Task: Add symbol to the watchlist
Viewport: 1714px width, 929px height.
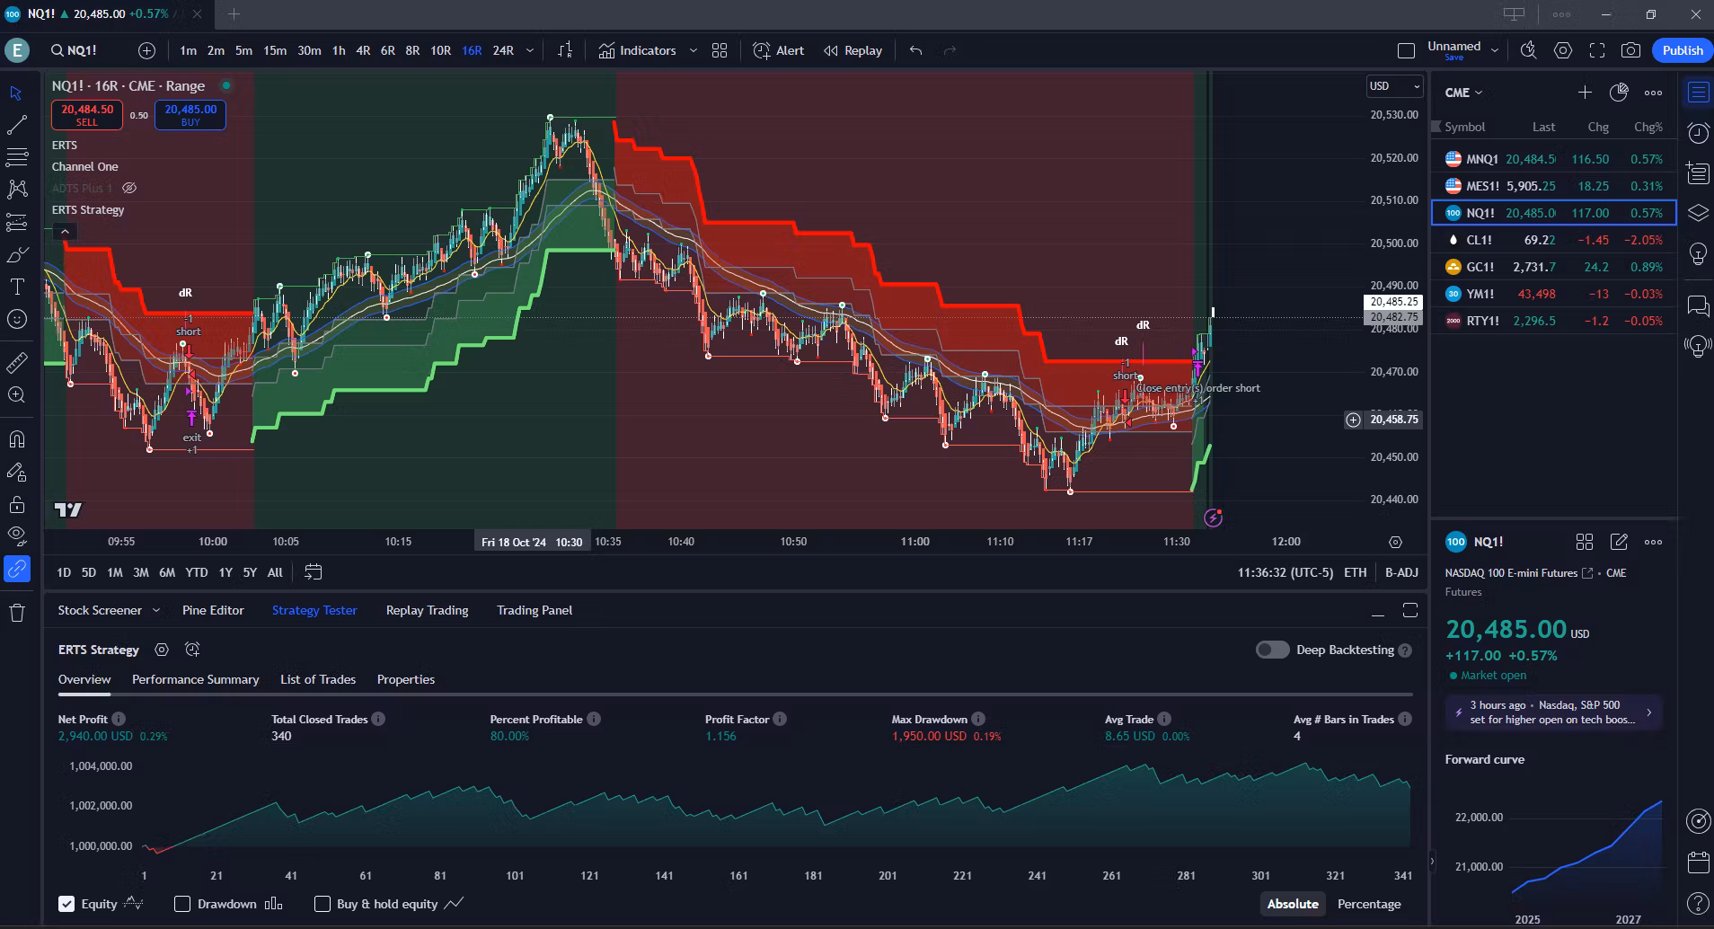Action: 1585,93
